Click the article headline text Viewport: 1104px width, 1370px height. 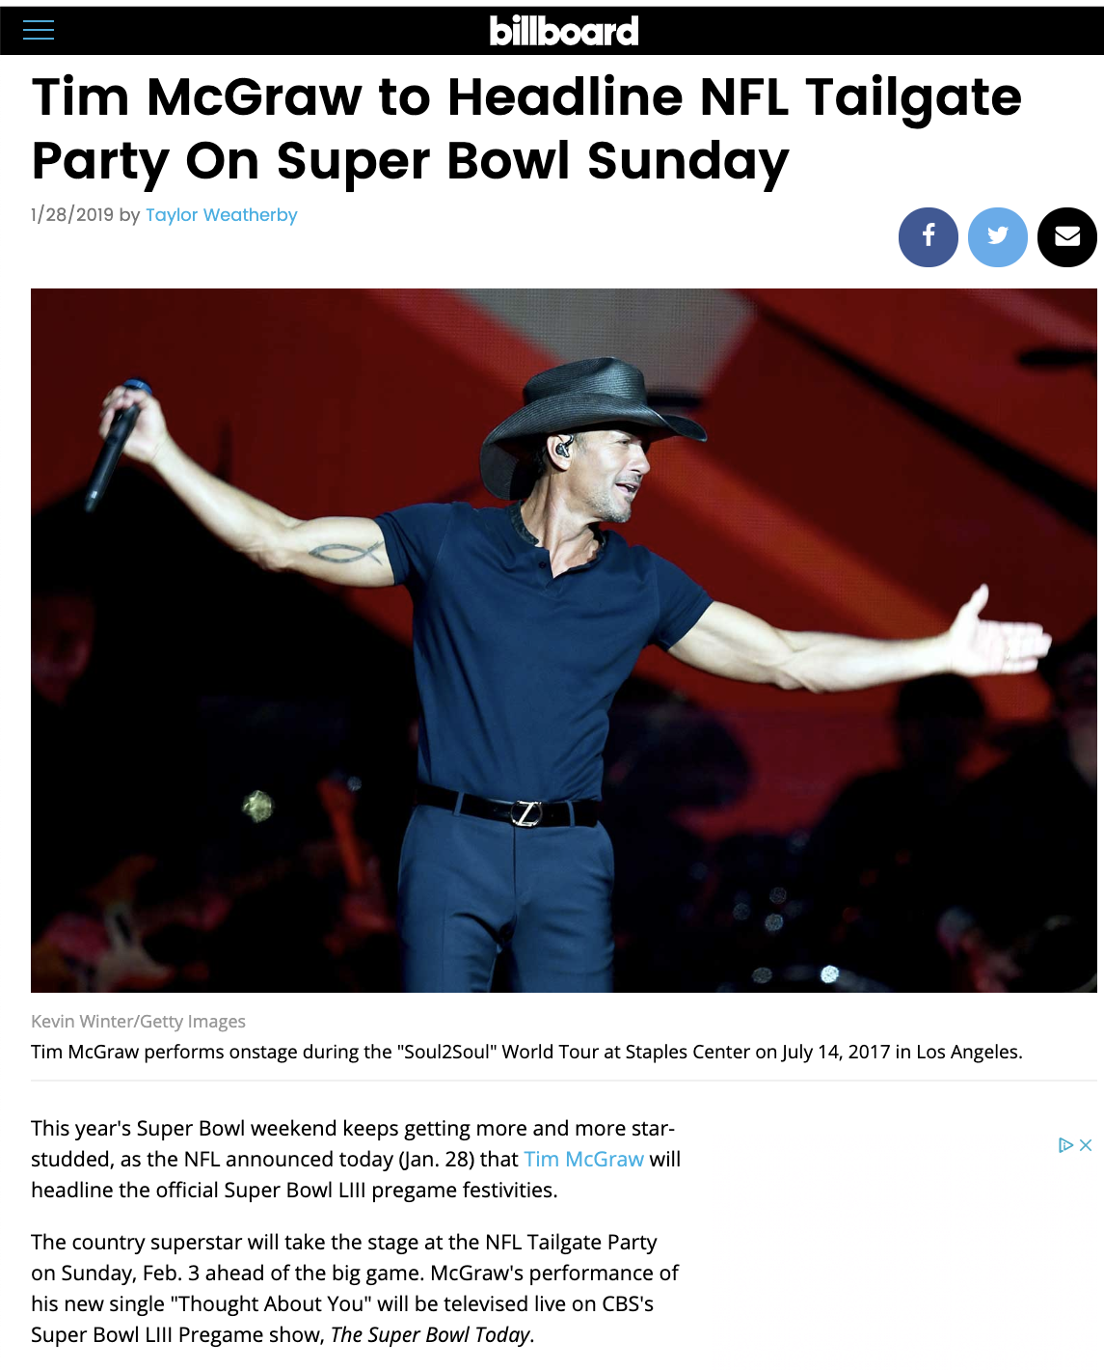[x=525, y=128]
